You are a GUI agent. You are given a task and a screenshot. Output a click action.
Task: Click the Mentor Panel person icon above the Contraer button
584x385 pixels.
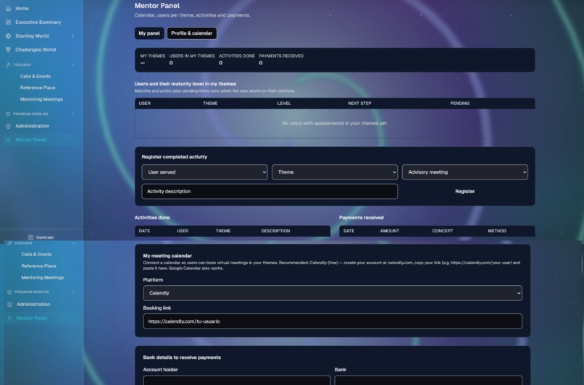pyautogui.click(x=8, y=140)
